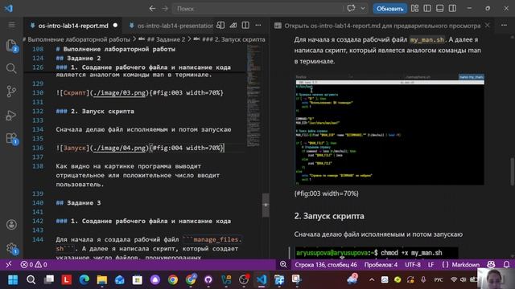
Task: Open problems panel via errors and warnings
Action: point(34,264)
